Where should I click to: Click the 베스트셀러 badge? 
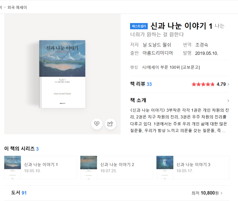coord(139,26)
